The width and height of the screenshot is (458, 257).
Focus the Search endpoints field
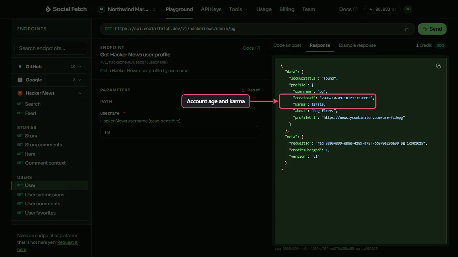coord(51,48)
